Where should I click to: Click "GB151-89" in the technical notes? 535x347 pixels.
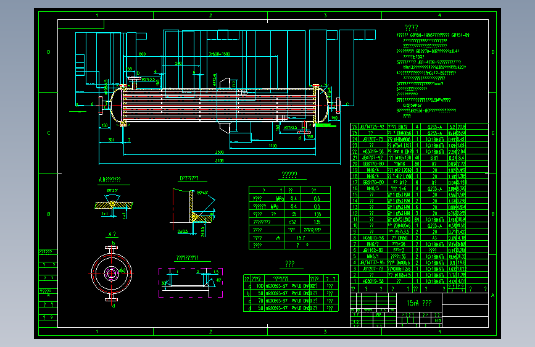pyautogui.click(x=460, y=35)
